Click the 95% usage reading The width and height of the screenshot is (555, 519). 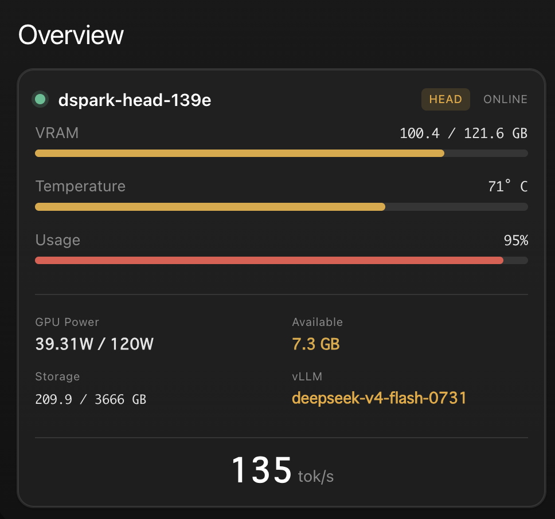coord(515,241)
